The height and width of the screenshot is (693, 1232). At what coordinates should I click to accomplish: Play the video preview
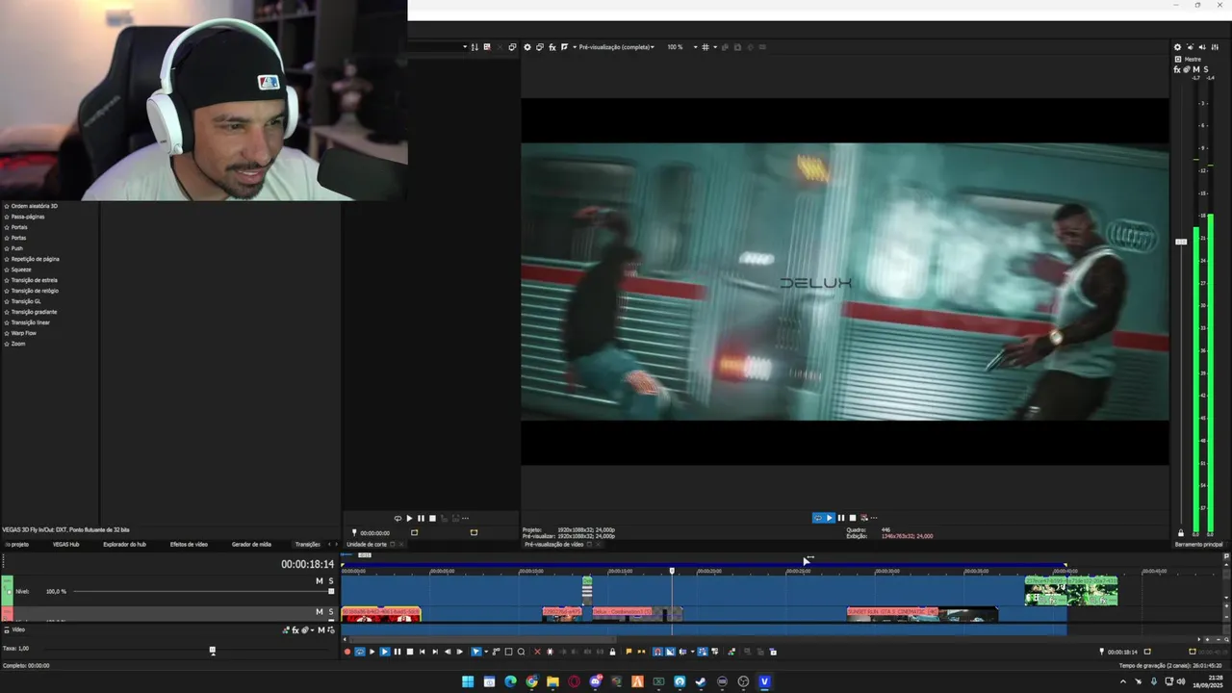tap(829, 518)
